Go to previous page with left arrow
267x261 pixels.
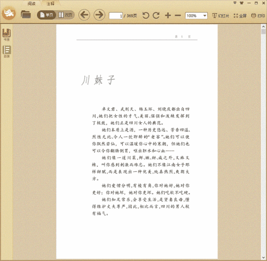tap(84, 15)
